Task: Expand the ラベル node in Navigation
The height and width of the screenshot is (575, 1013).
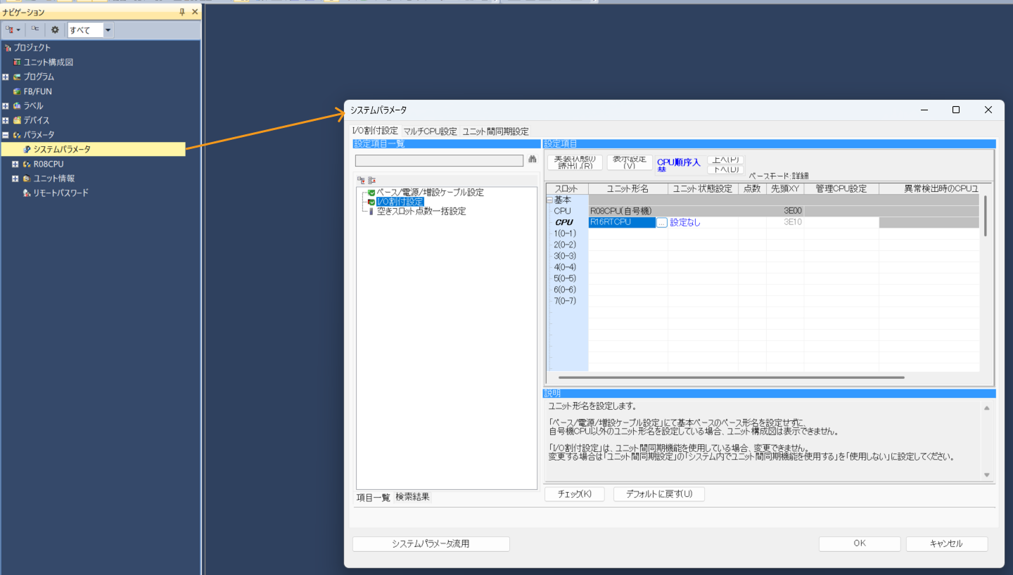Action: click(6, 106)
